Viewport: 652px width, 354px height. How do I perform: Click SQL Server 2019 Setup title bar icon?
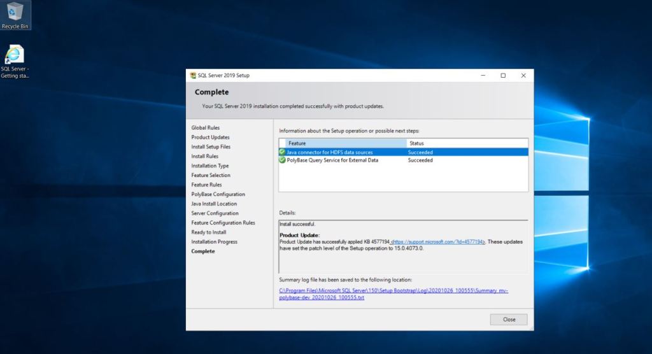coord(193,75)
